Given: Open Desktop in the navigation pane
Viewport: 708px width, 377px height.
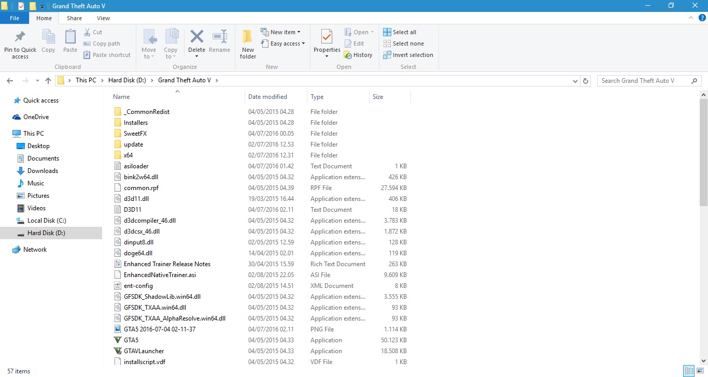Looking at the screenshot, I should click(38, 146).
